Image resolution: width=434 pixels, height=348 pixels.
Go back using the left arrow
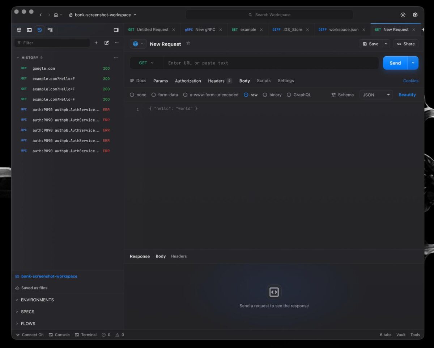click(41, 15)
